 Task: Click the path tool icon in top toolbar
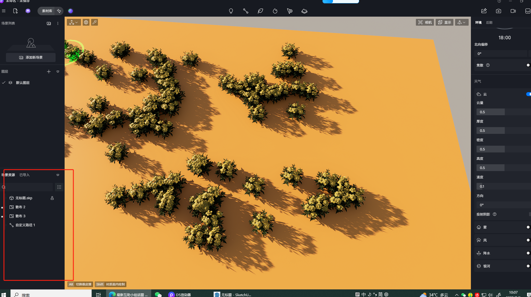245,11
